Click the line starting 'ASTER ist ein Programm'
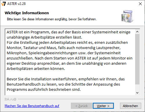 click(x=69, y=32)
